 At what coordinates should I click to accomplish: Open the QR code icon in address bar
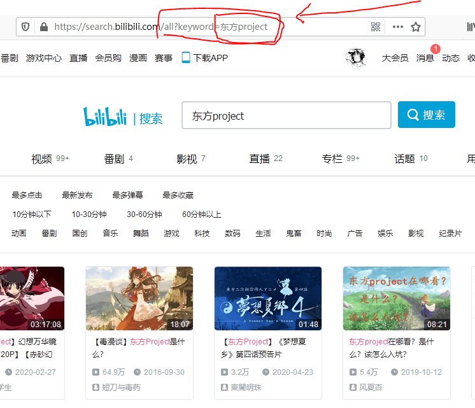pos(375,27)
